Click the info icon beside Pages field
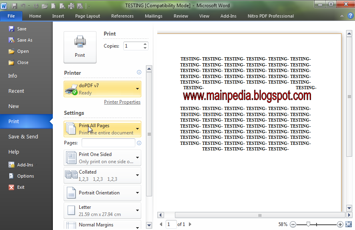Screen dimensions: 355x230 tap(139, 143)
